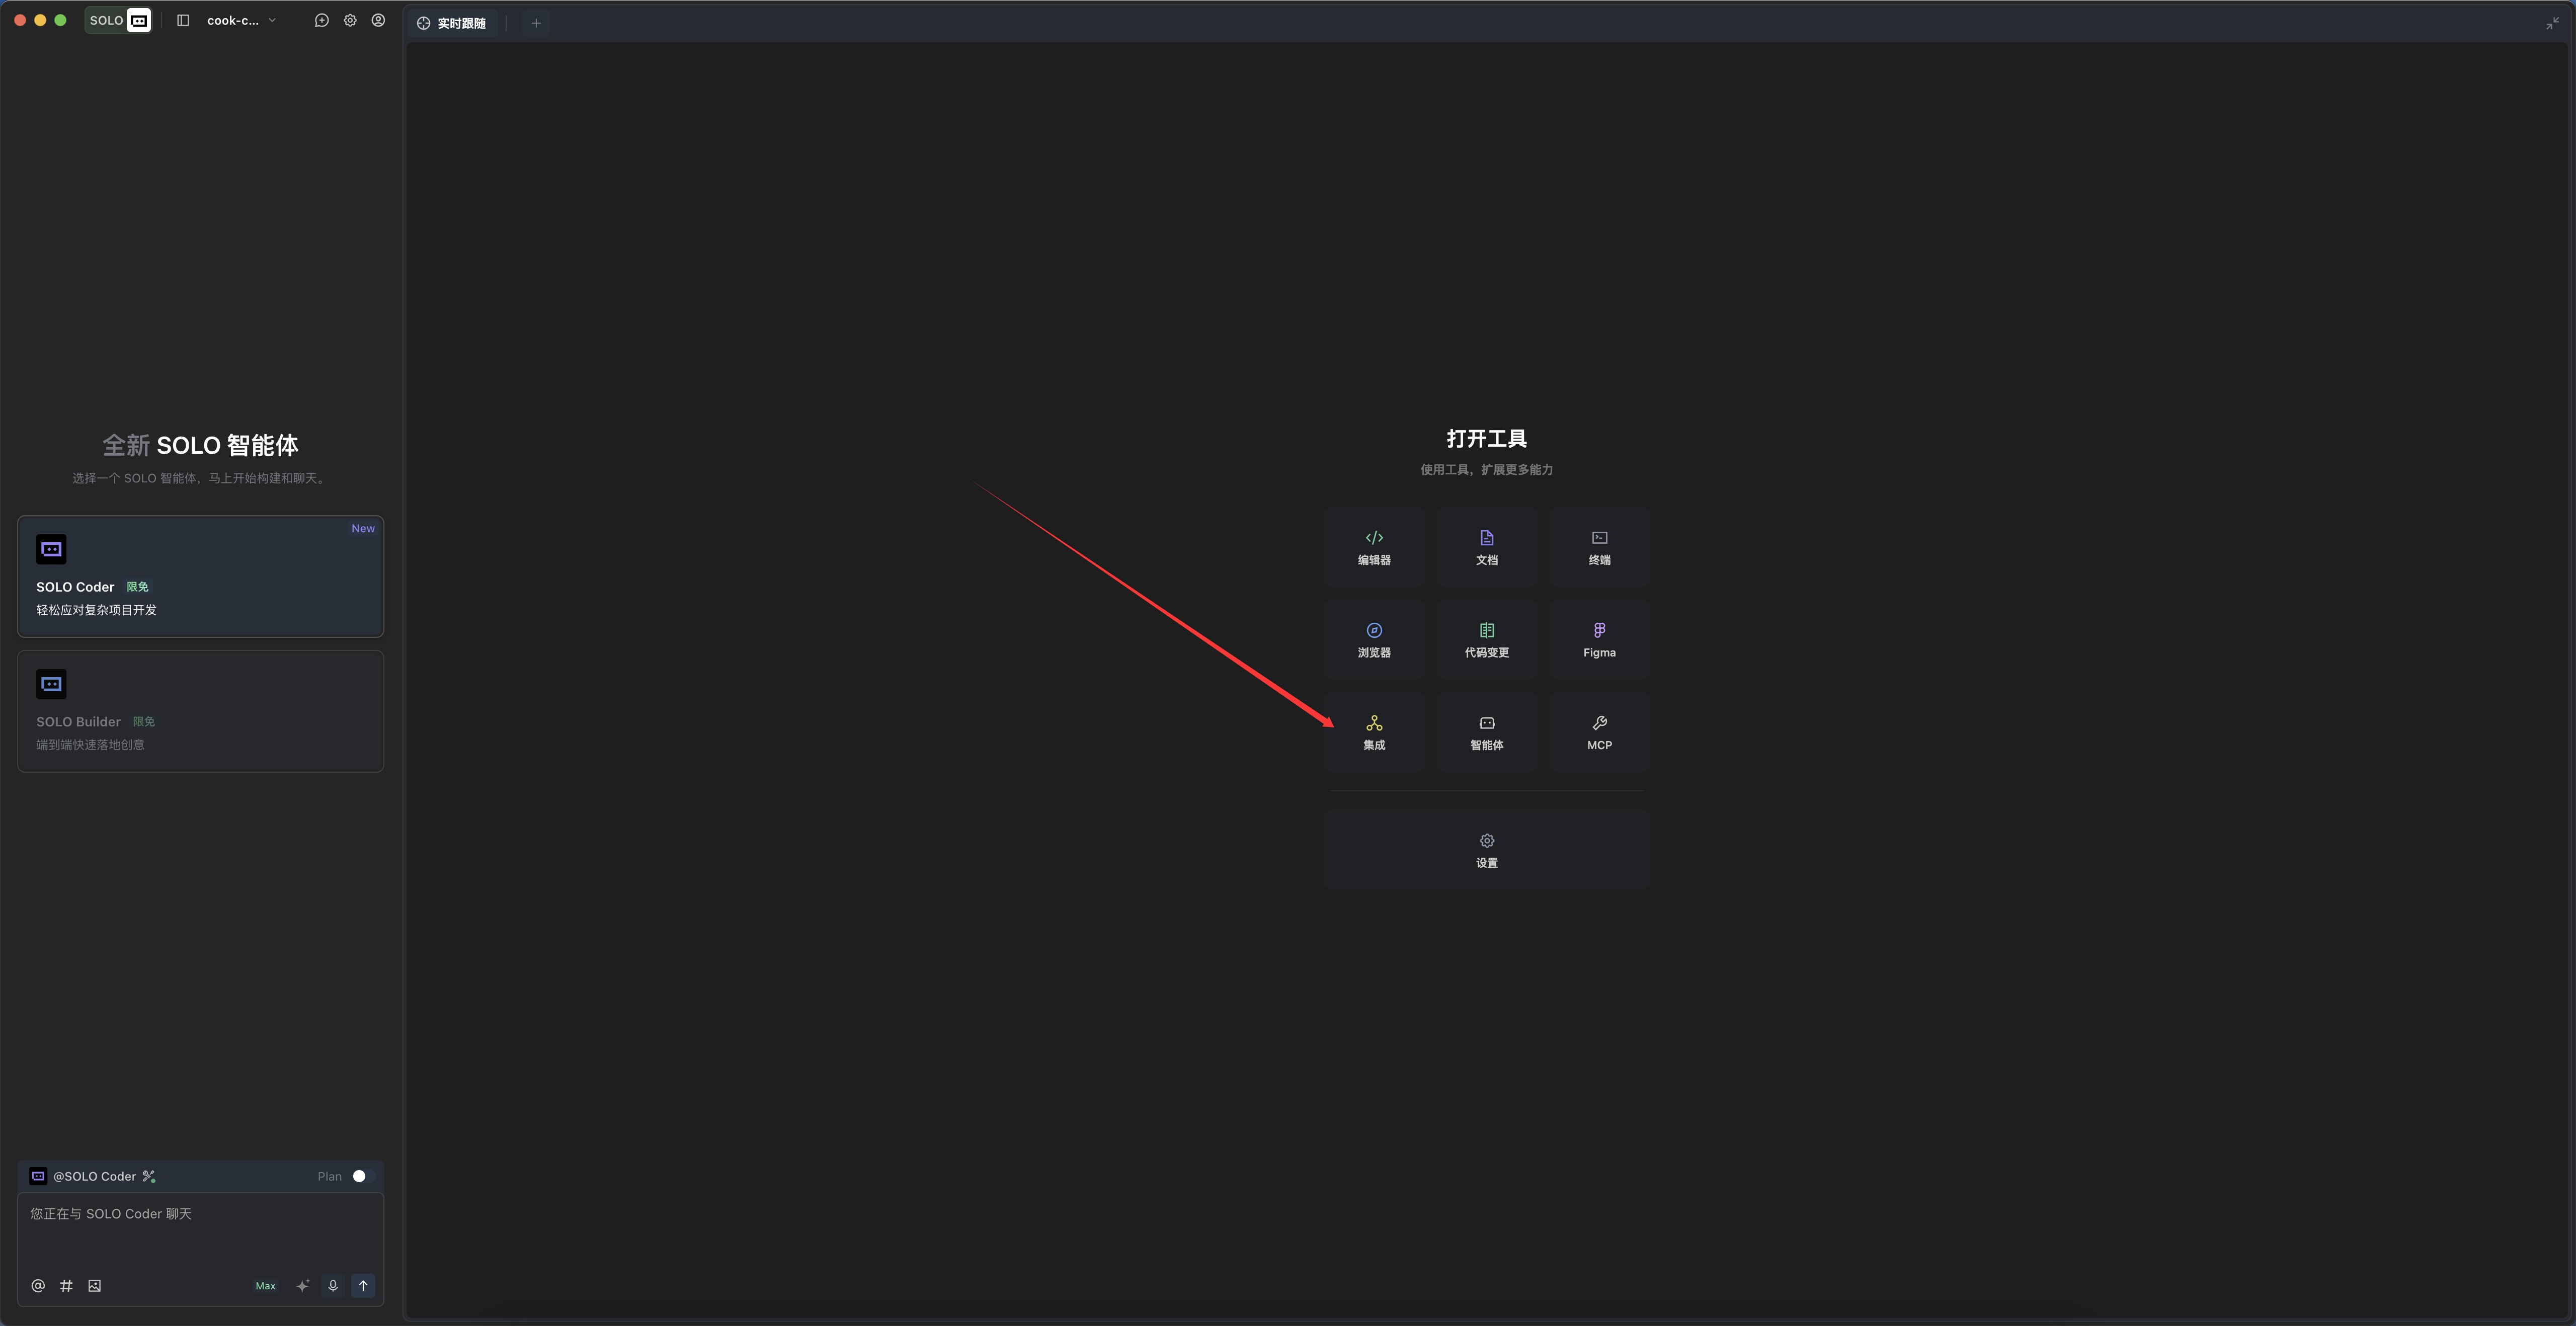
Task: Select the SOLO Builder agent card
Action: click(x=200, y=711)
